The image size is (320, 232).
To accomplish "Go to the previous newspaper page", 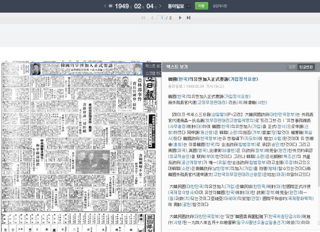I will (152, 18).
